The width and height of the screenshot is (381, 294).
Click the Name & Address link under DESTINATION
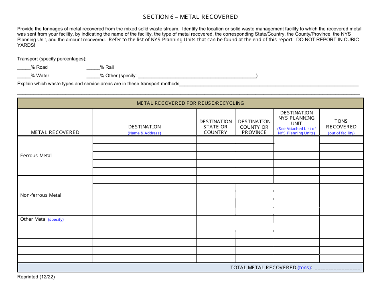(144, 132)
